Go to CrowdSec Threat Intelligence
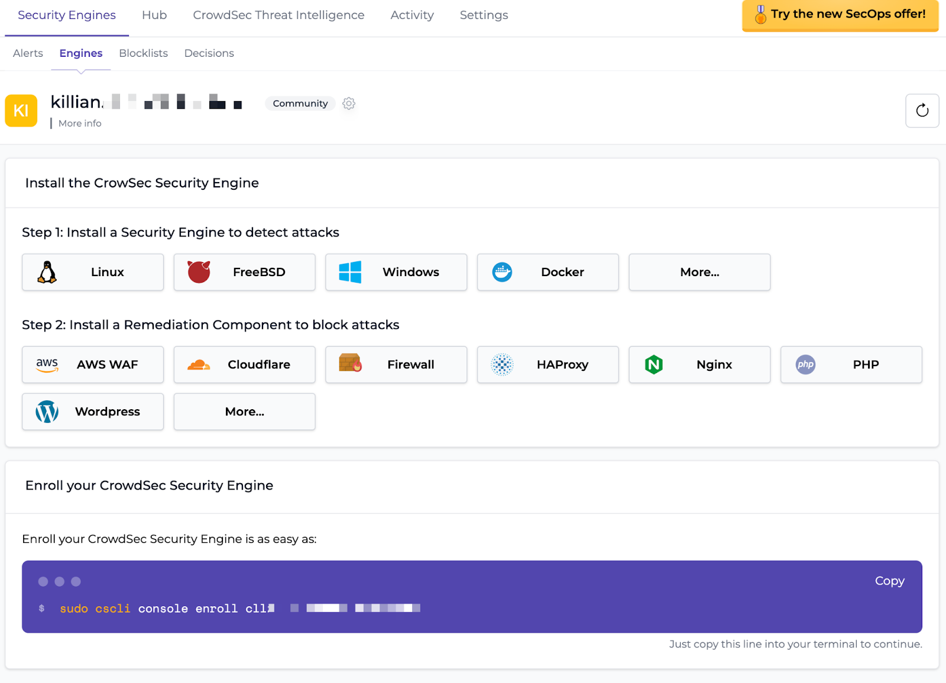The height and width of the screenshot is (683, 946). (278, 15)
